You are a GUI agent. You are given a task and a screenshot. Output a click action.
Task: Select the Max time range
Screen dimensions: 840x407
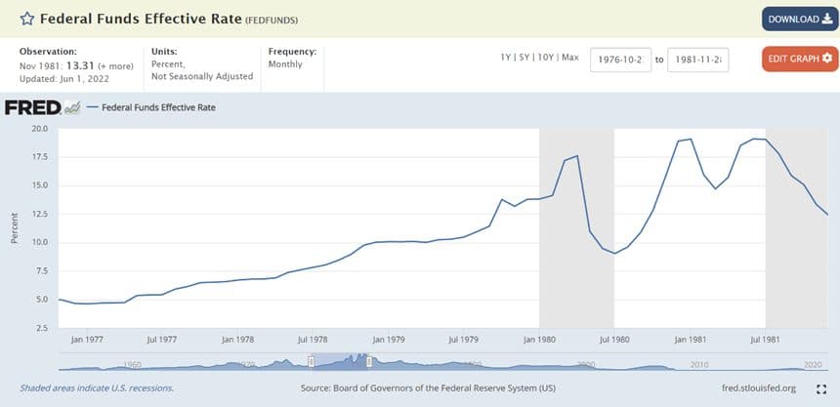click(x=570, y=58)
